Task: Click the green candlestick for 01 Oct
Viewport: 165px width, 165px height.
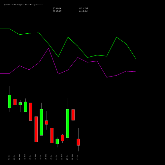Action: pyautogui.click(x=10, y=102)
